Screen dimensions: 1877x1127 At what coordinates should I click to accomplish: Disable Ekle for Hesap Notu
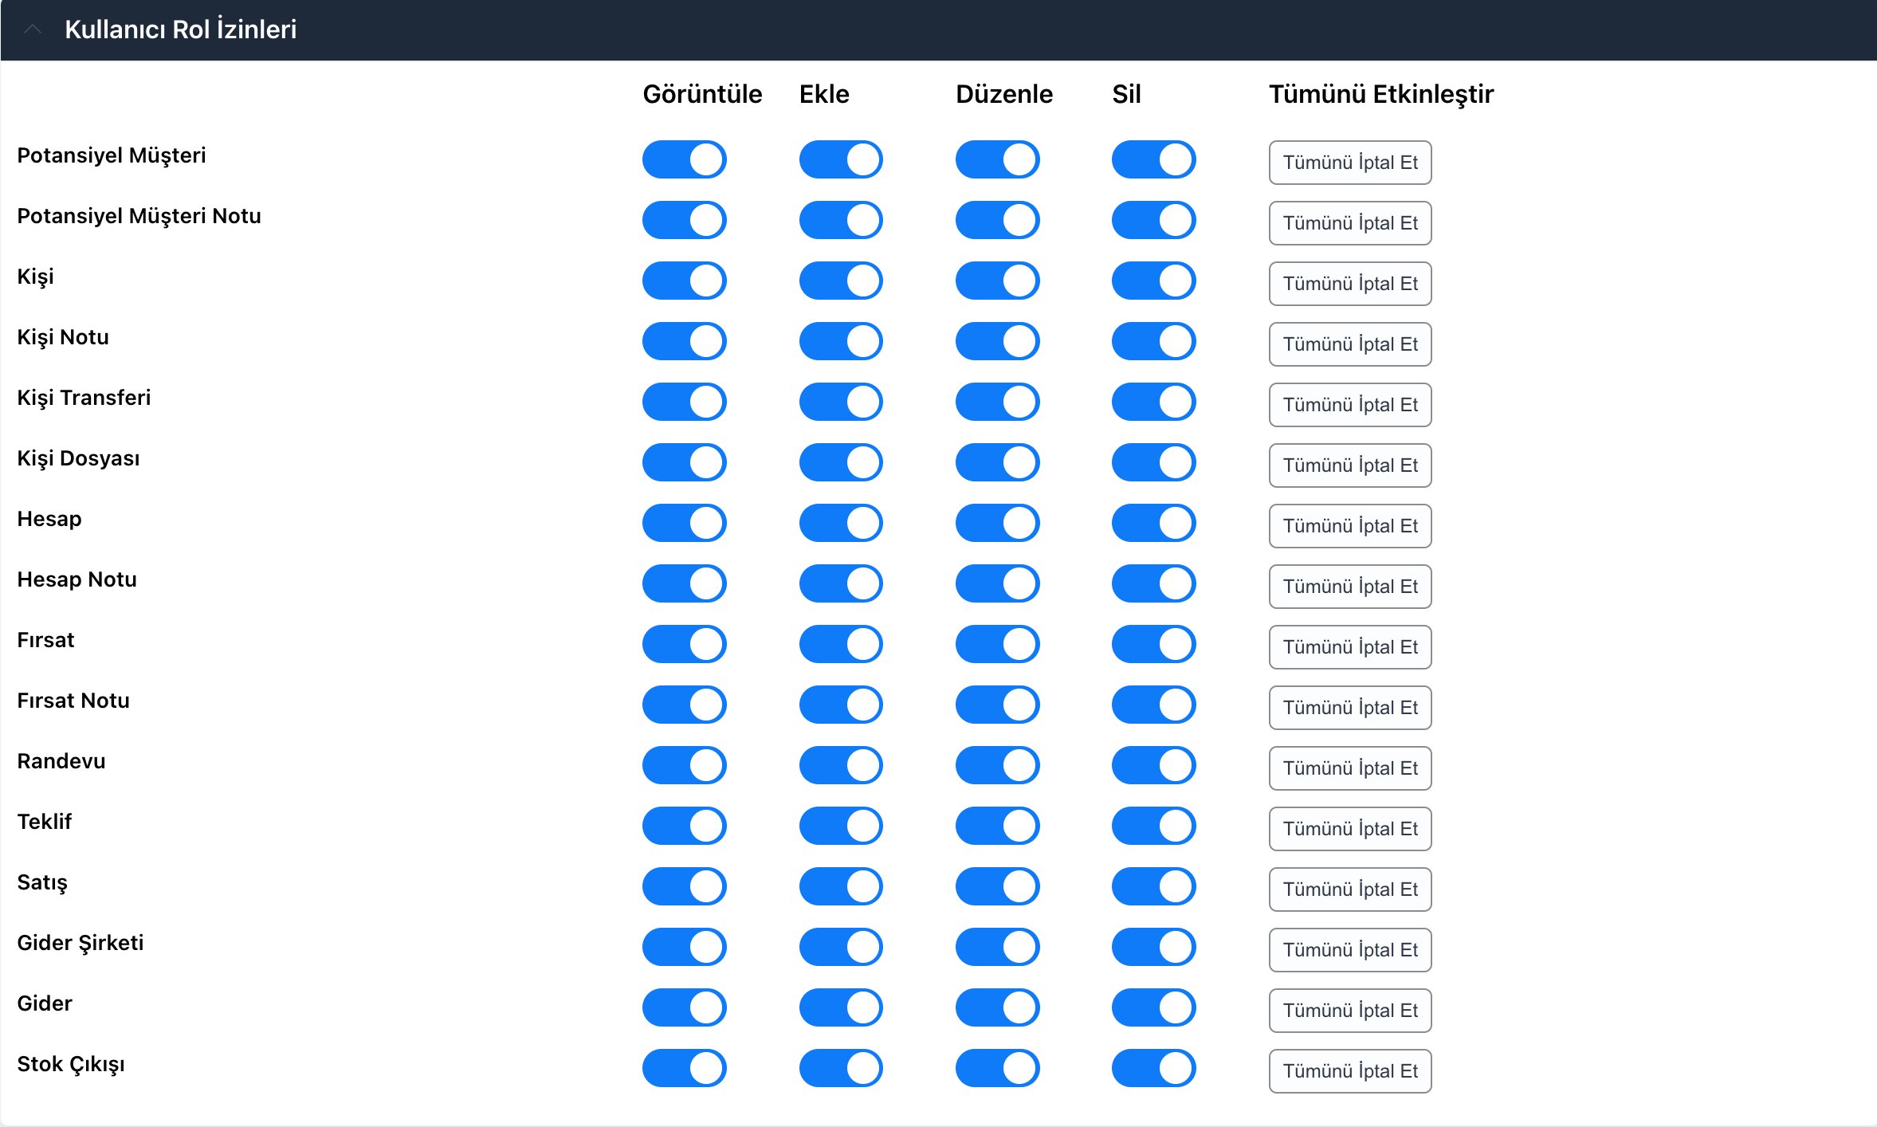click(x=841, y=583)
